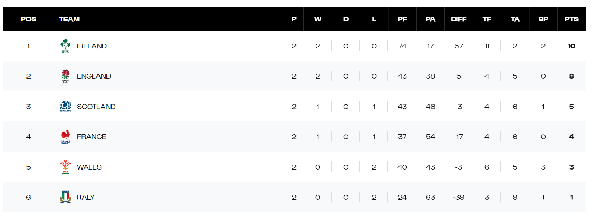
Task: Click the England red rose logo
Action: pos(66,76)
